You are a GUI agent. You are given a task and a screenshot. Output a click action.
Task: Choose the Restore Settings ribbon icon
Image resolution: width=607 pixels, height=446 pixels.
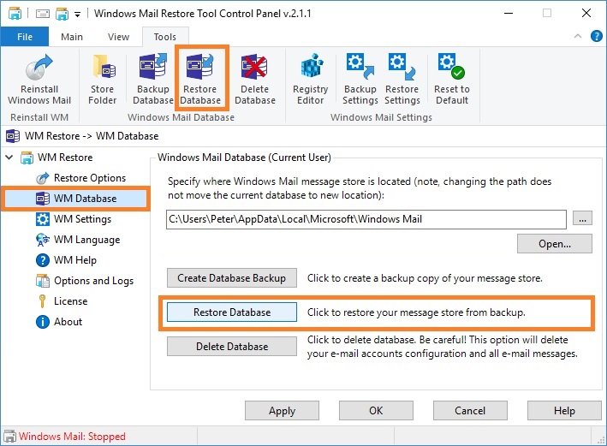[x=402, y=79]
